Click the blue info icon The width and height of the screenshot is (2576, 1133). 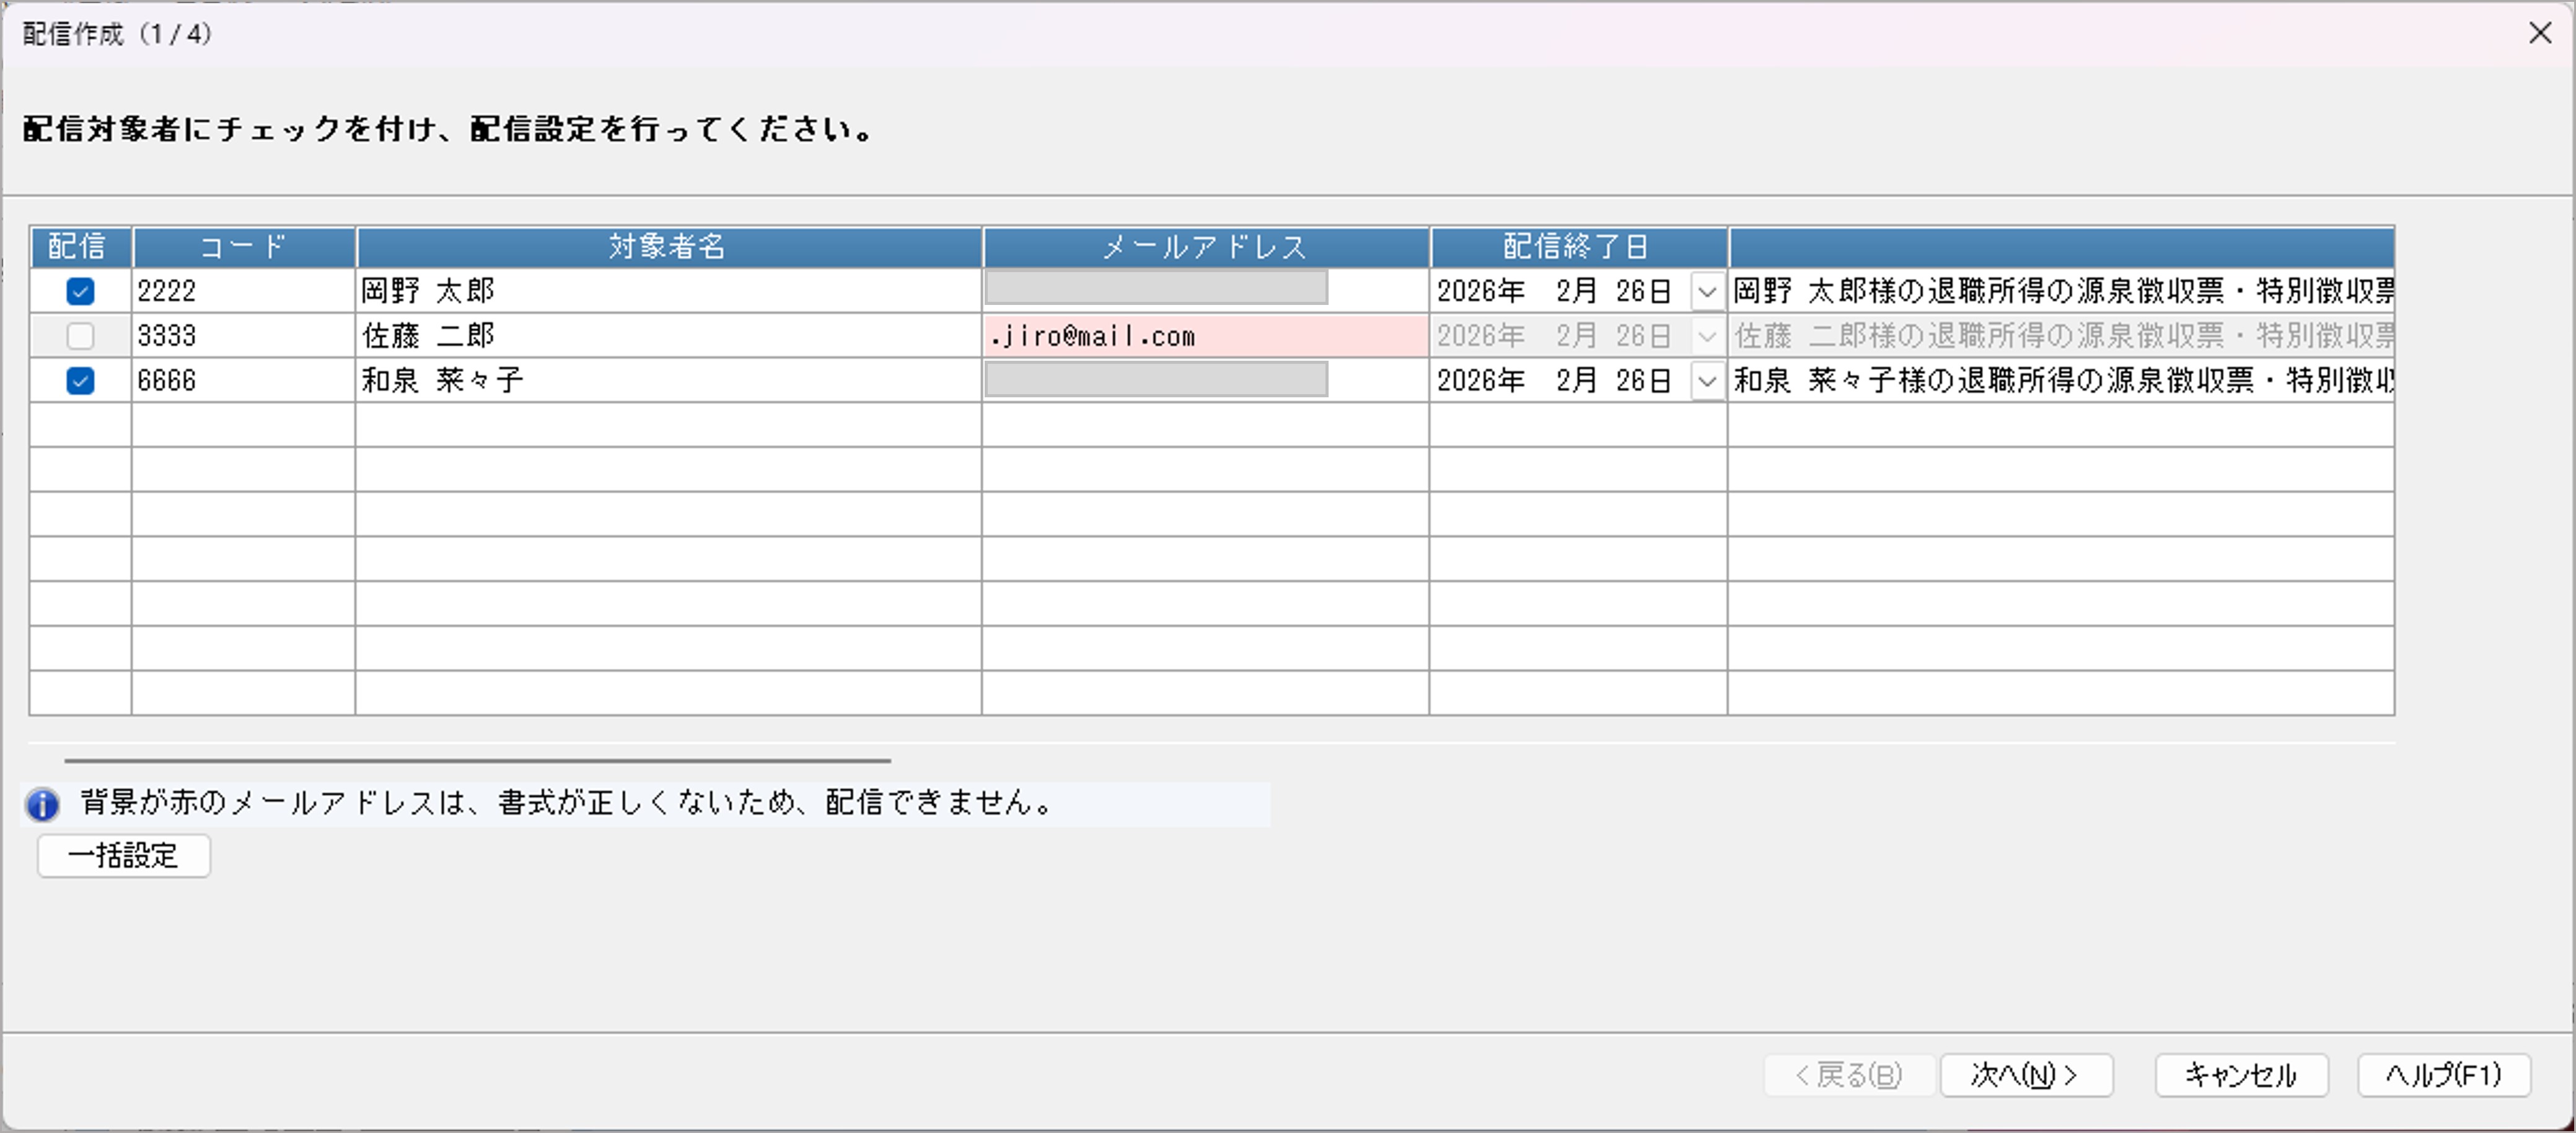pyautogui.click(x=42, y=804)
